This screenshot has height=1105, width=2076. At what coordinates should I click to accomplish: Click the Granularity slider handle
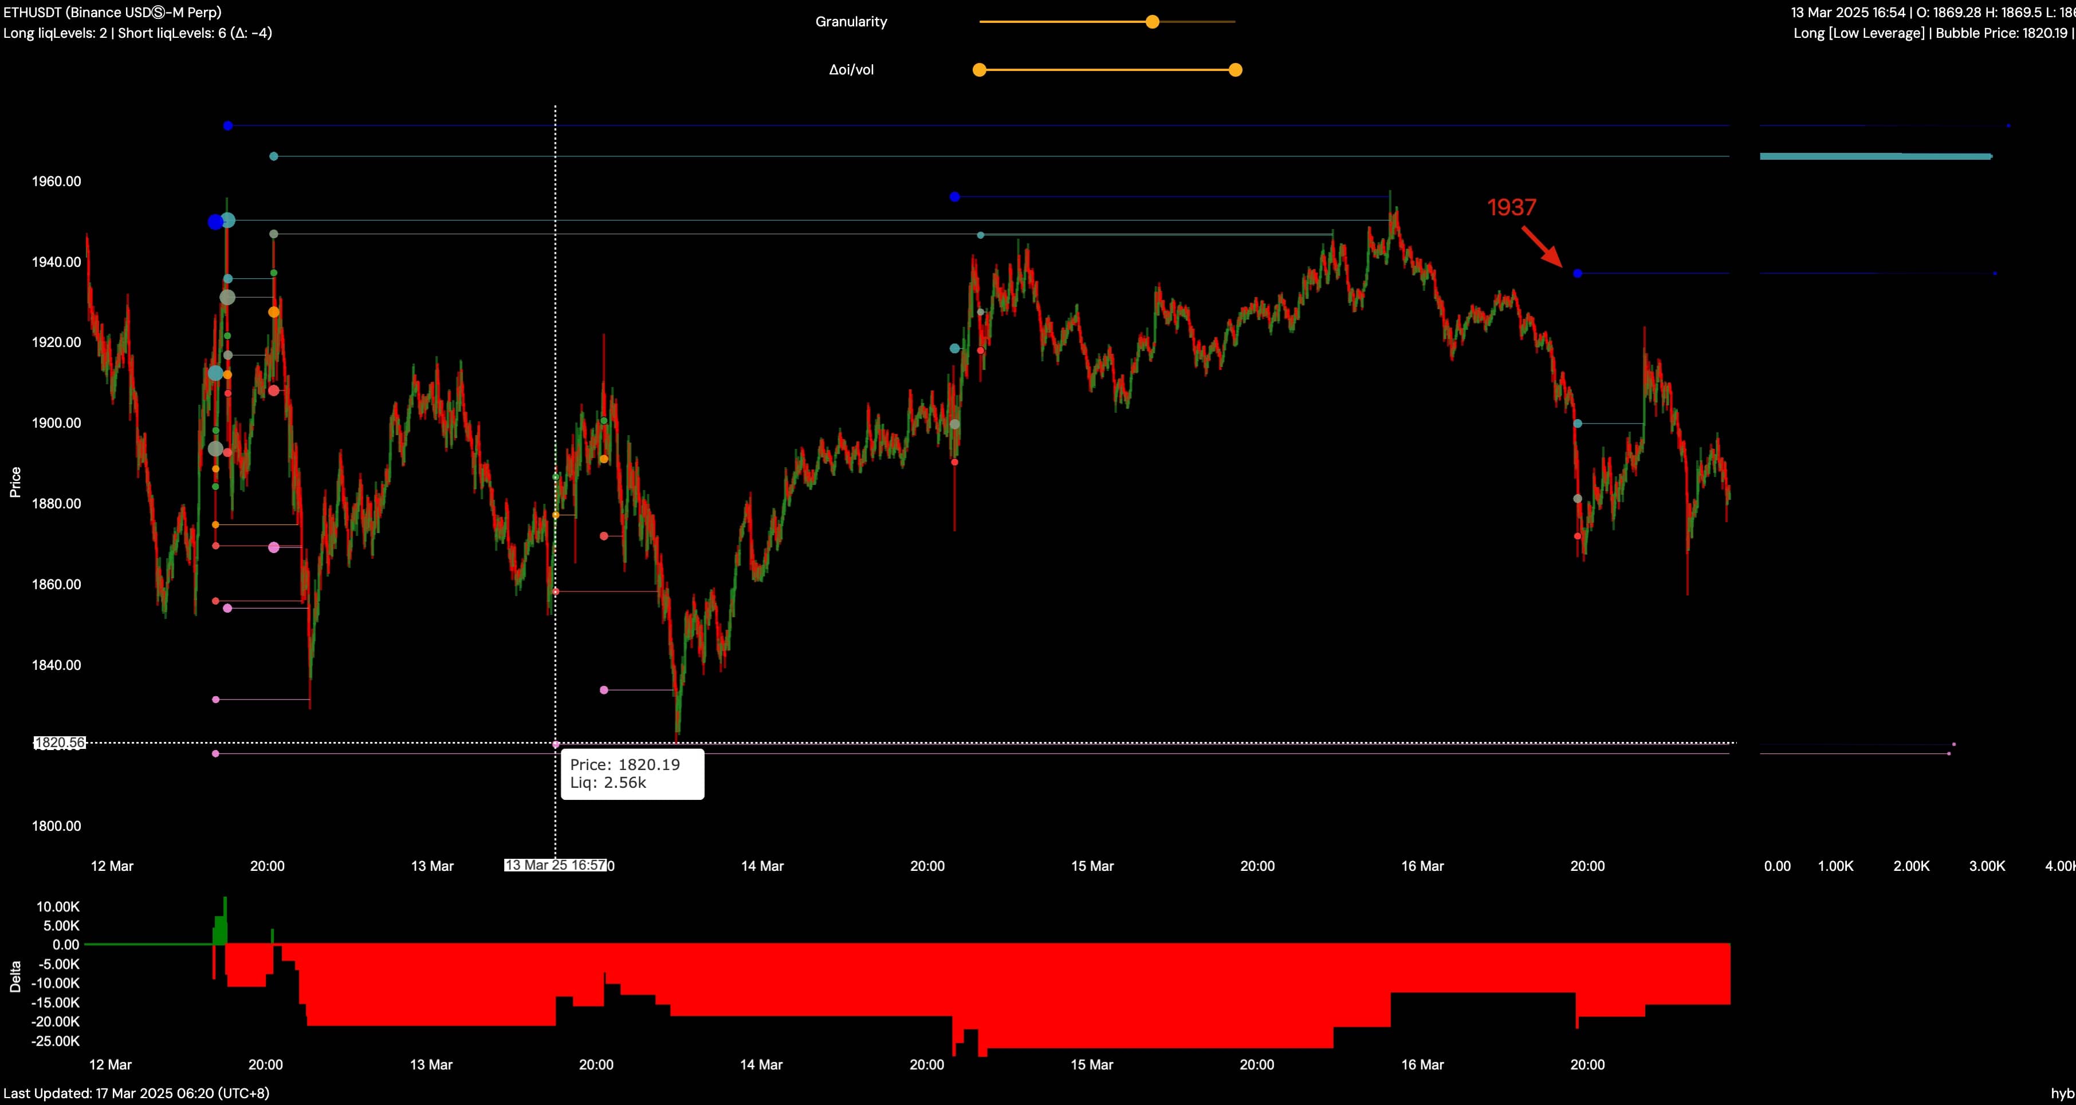tap(1153, 22)
